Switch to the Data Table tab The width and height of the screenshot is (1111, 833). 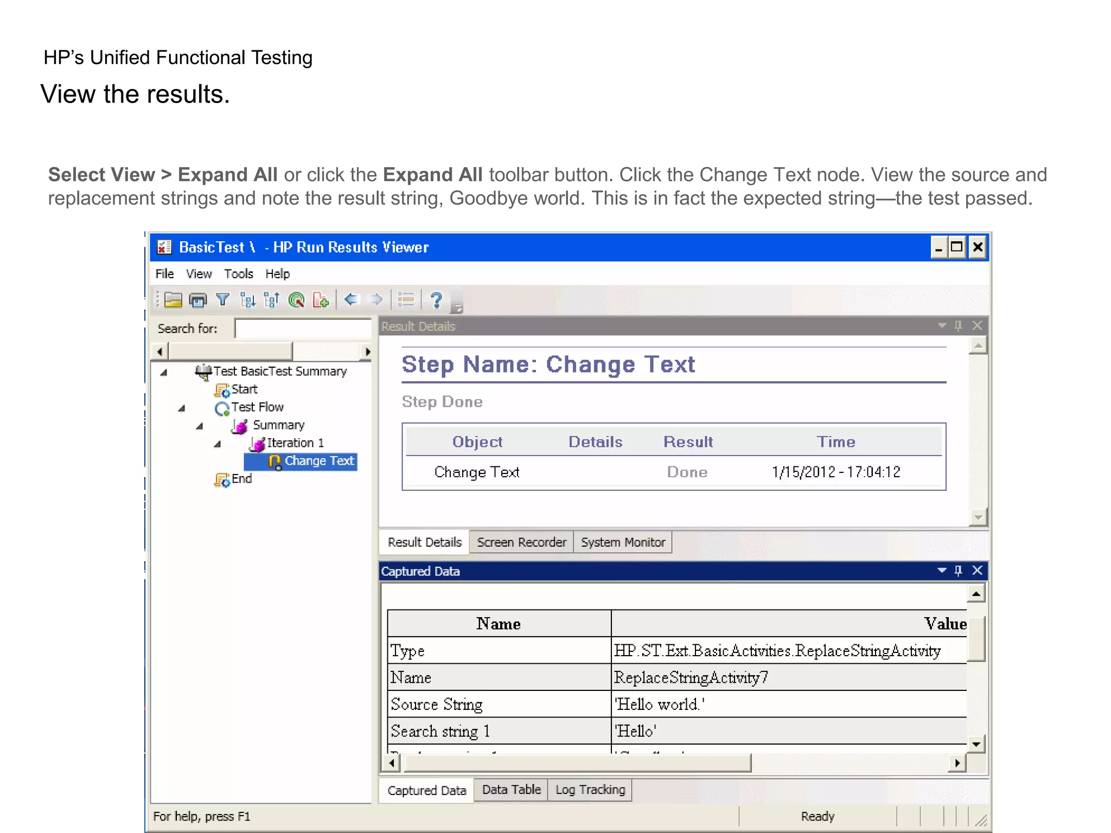(511, 790)
